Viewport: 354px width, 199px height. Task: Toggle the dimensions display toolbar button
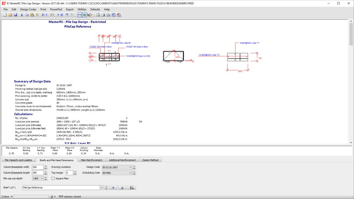pos(80,15)
